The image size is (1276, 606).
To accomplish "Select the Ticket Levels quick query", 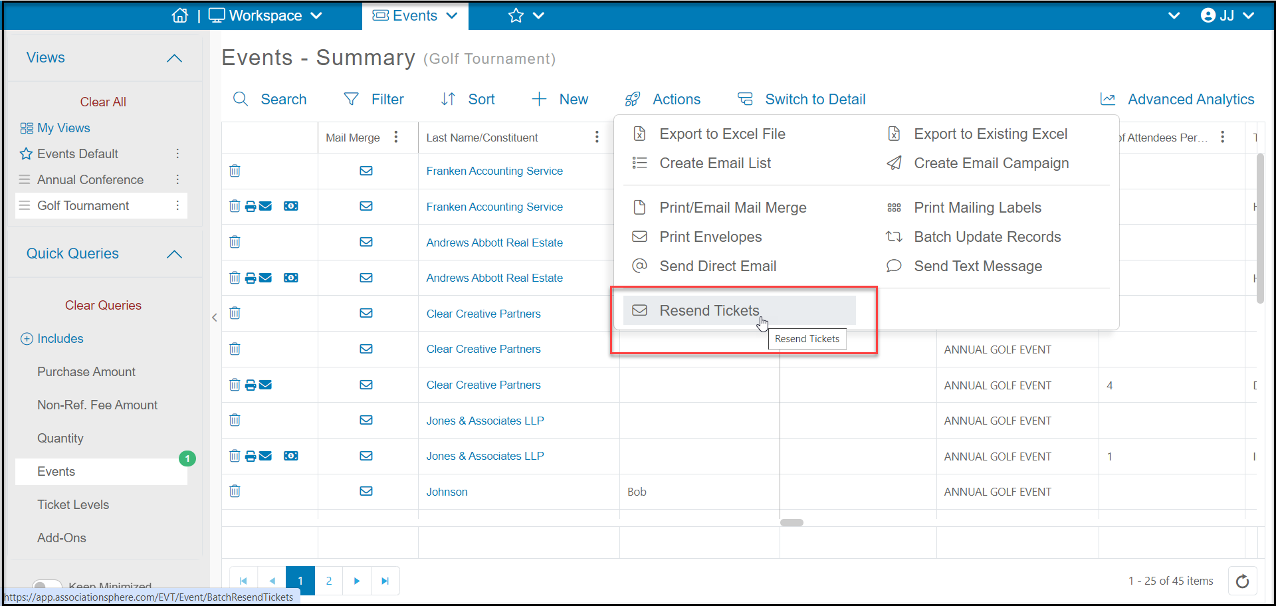I will click(73, 504).
